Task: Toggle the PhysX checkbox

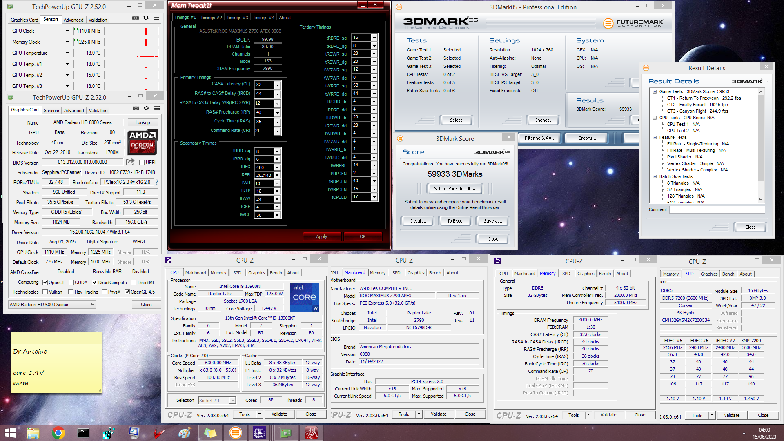Action: point(105,292)
